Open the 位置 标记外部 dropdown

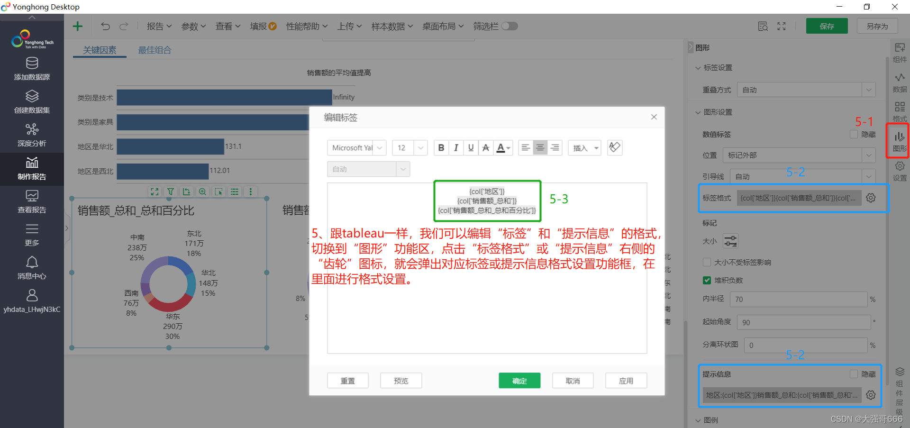pos(799,155)
